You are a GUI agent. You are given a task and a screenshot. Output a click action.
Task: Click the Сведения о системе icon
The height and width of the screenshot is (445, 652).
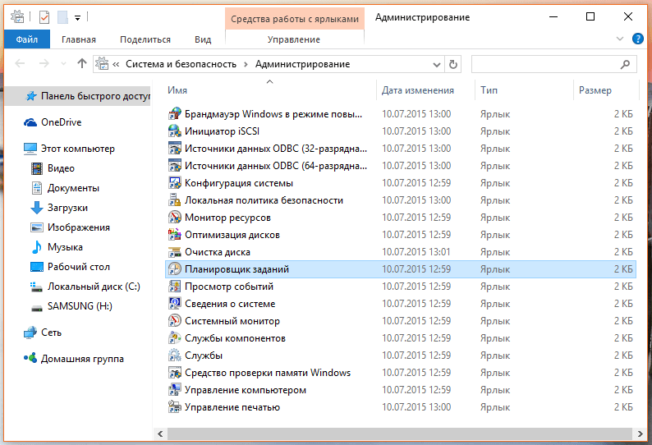[174, 304]
